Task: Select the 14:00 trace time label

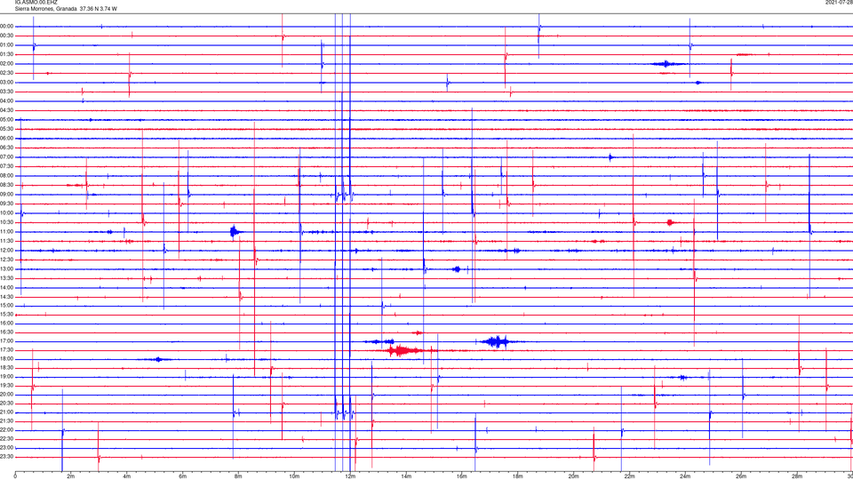Action: (7, 287)
